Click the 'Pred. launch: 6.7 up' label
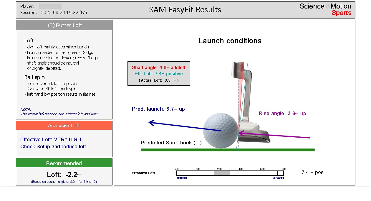This screenshot has width=371, height=201. [158, 109]
